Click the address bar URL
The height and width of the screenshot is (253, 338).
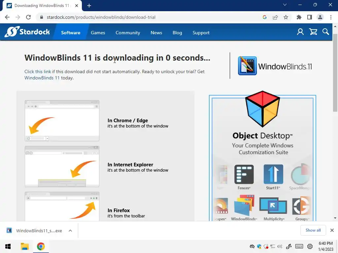coord(101,17)
